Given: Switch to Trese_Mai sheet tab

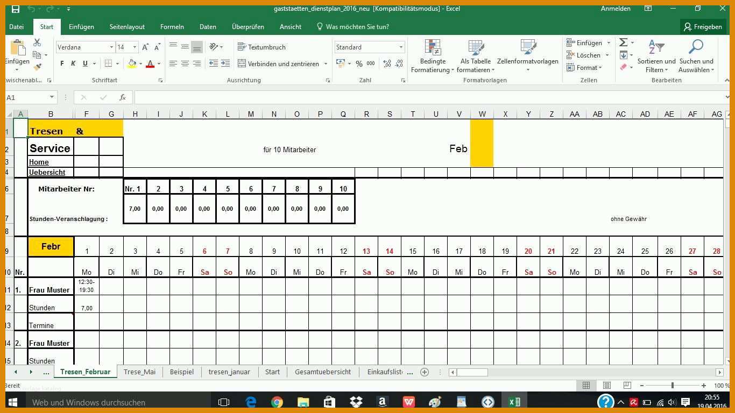Looking at the screenshot, I should point(139,372).
